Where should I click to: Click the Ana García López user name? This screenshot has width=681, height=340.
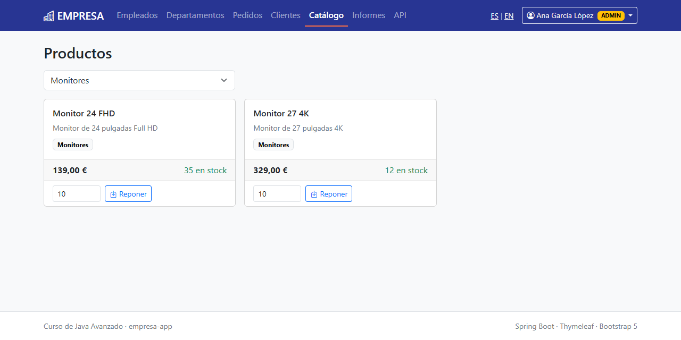point(565,15)
